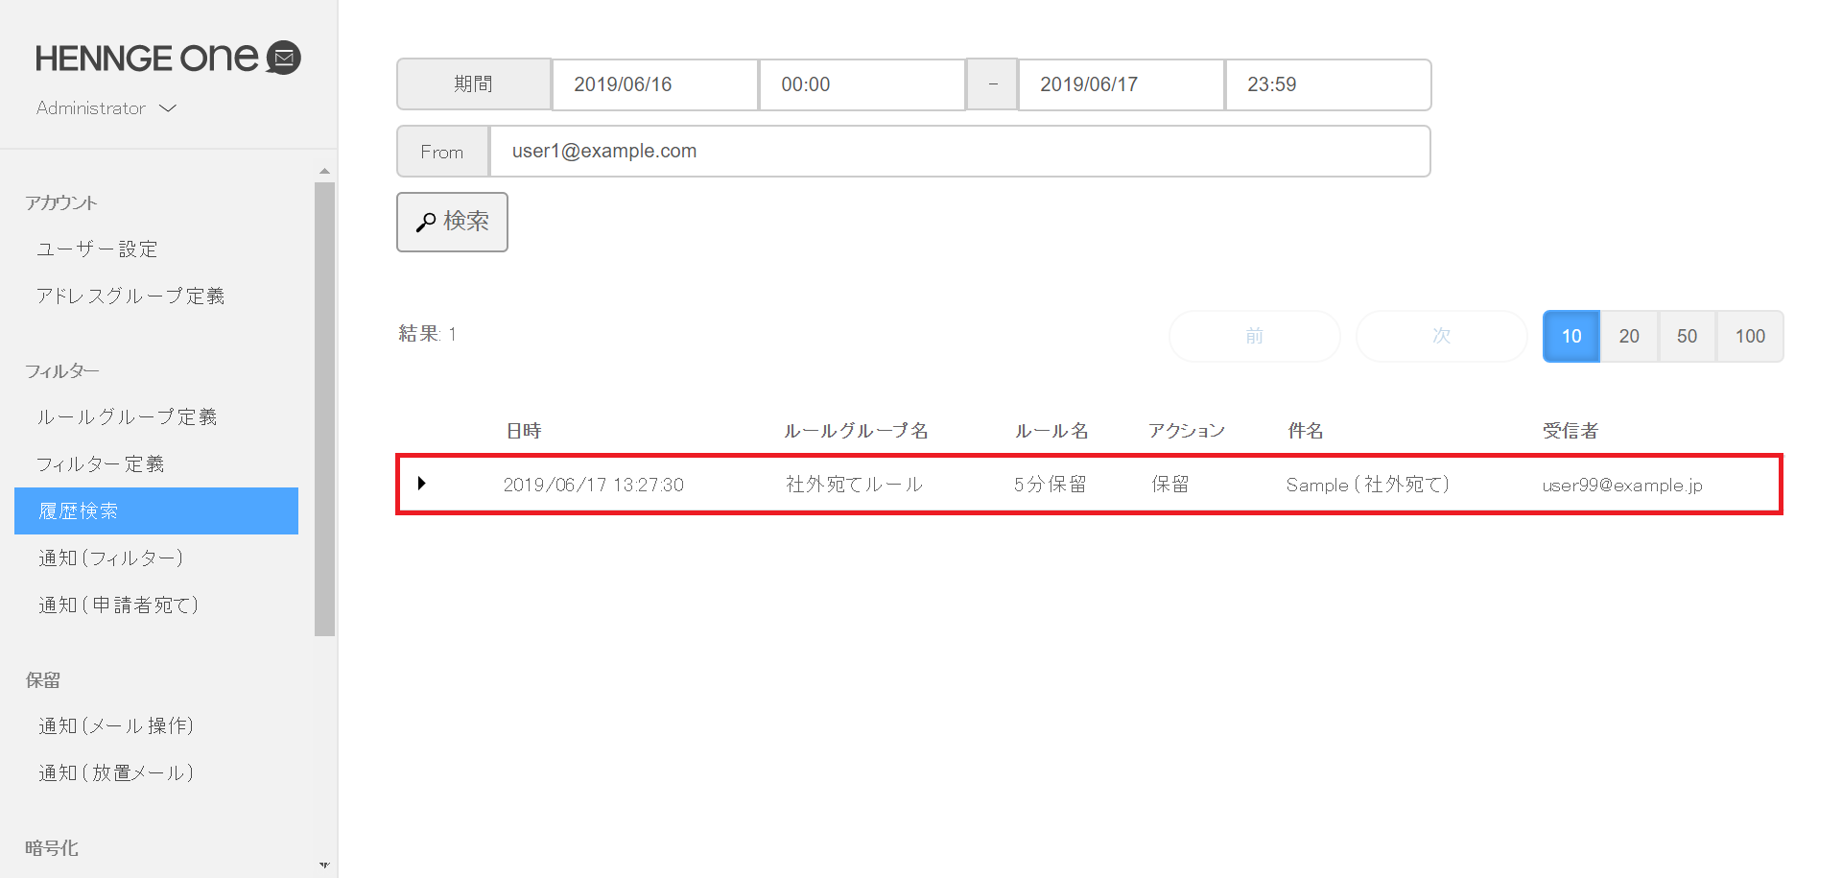This screenshot has height=878, width=1842.
Task: Set results per page to 10
Action: point(1571,336)
